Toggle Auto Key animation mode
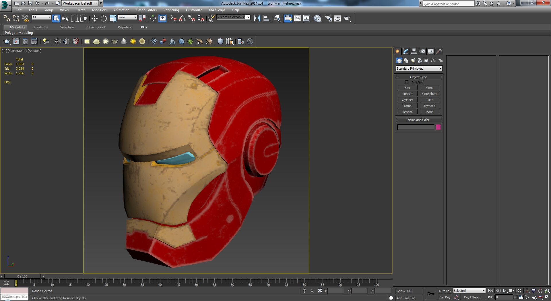 pos(445,291)
